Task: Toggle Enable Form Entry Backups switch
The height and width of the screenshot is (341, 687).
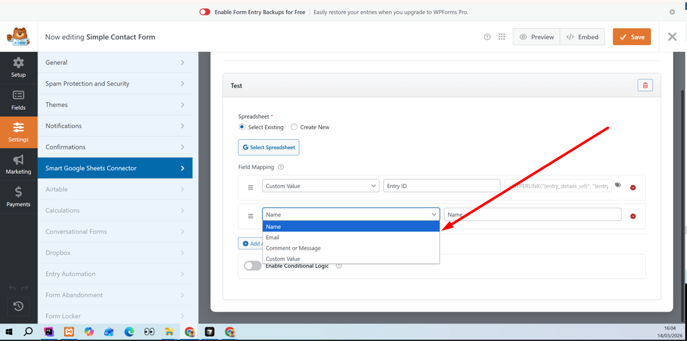Action: pos(204,12)
